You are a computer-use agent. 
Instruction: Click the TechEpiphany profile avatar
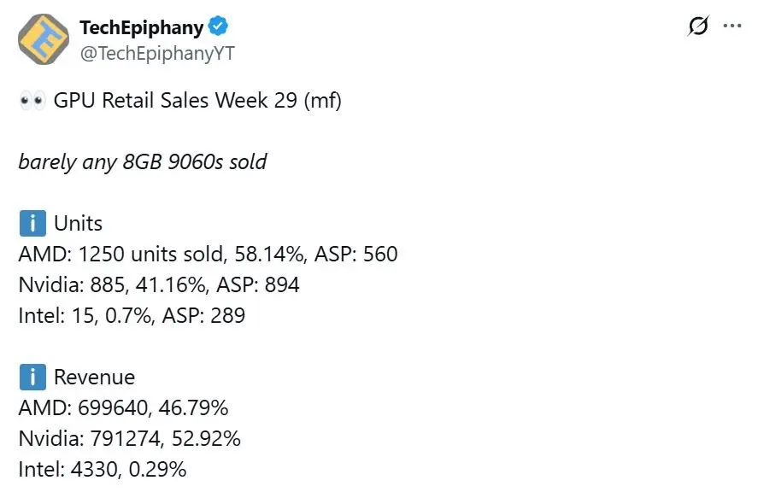click(44, 39)
